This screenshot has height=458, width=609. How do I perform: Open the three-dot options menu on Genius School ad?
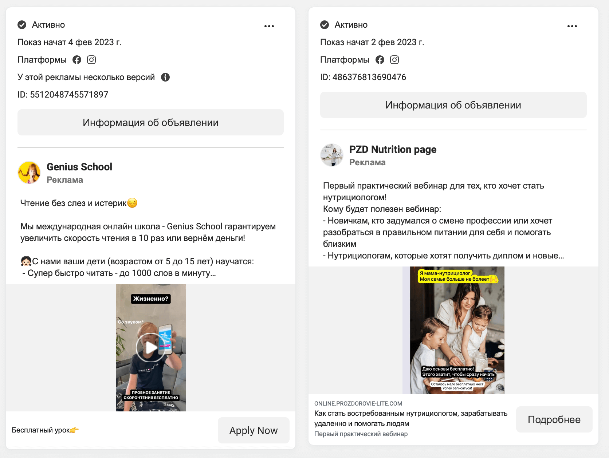(269, 25)
